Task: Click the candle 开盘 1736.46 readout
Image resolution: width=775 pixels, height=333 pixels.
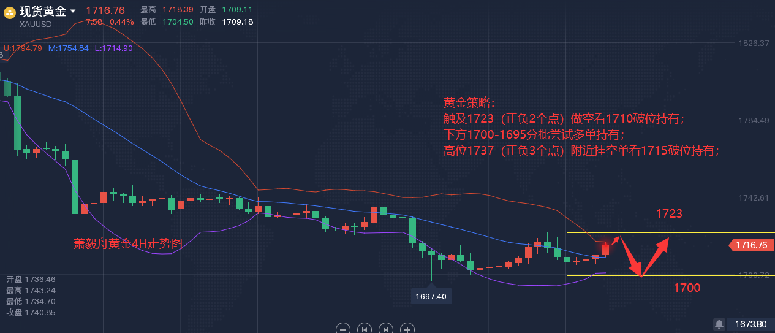Action: coord(31,278)
